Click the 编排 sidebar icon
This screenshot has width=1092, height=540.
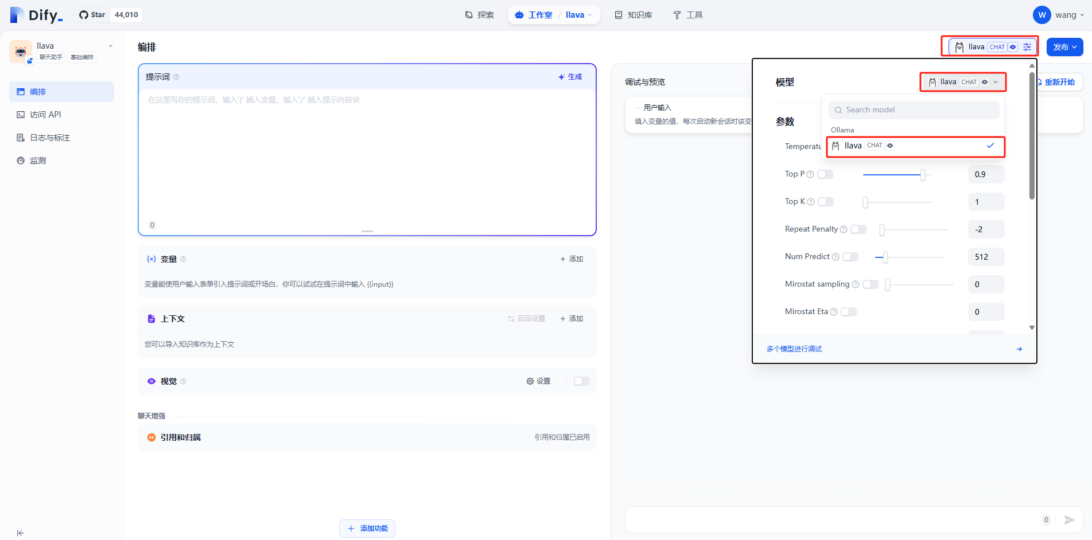pos(21,92)
